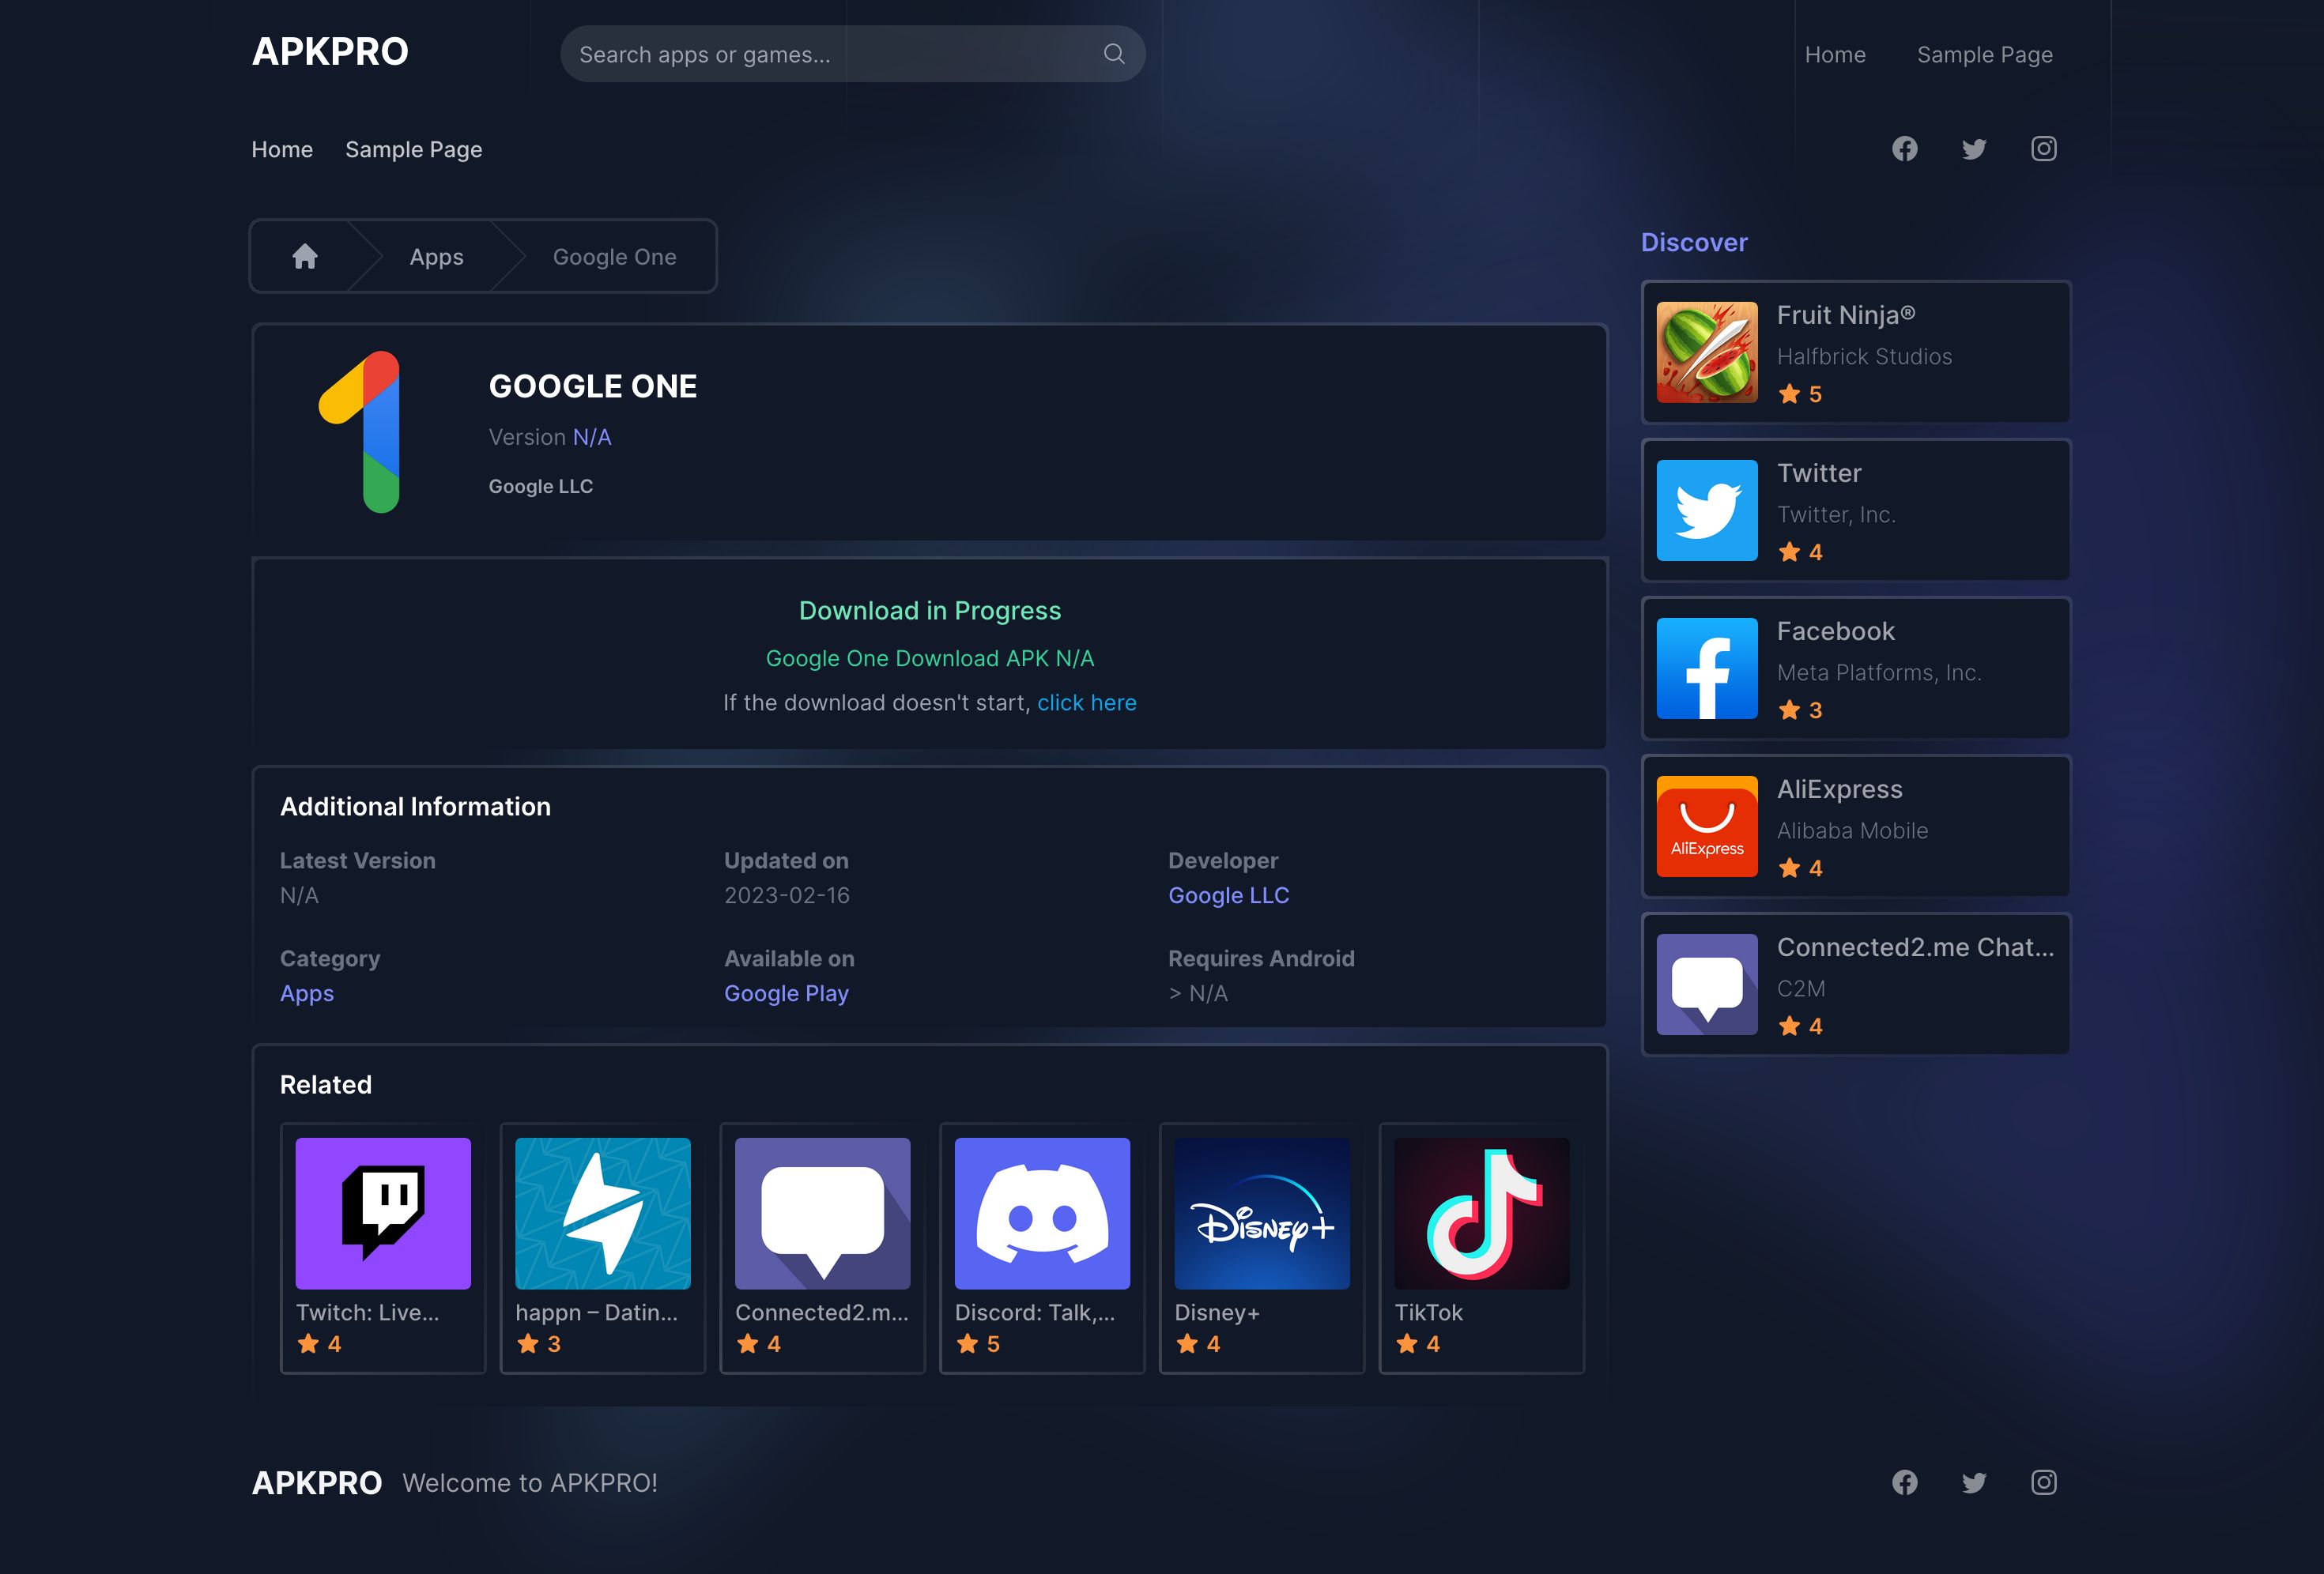Click the footer APKPRO logo
The width and height of the screenshot is (2324, 1574).
point(317,1483)
